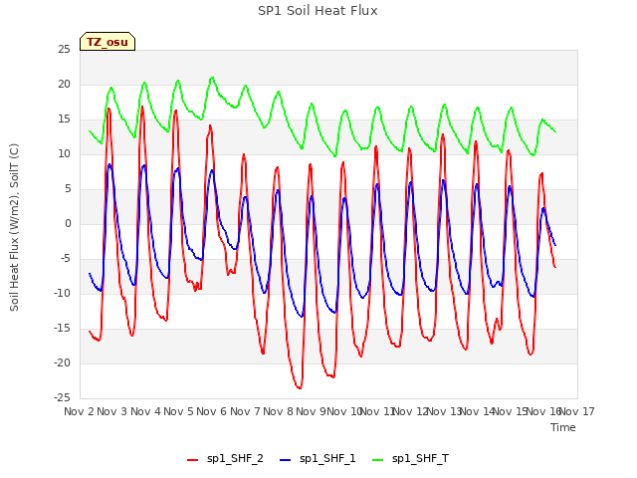Select the sp1_SHF_1 legend label
This screenshot has height=478, width=637.
tap(327, 458)
